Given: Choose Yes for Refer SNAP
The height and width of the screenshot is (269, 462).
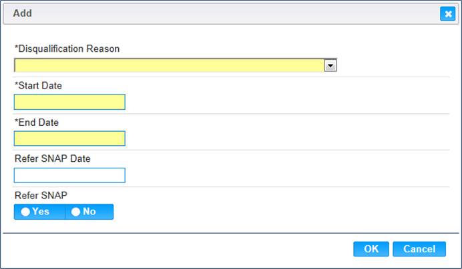Looking at the screenshot, I should (x=39, y=212).
